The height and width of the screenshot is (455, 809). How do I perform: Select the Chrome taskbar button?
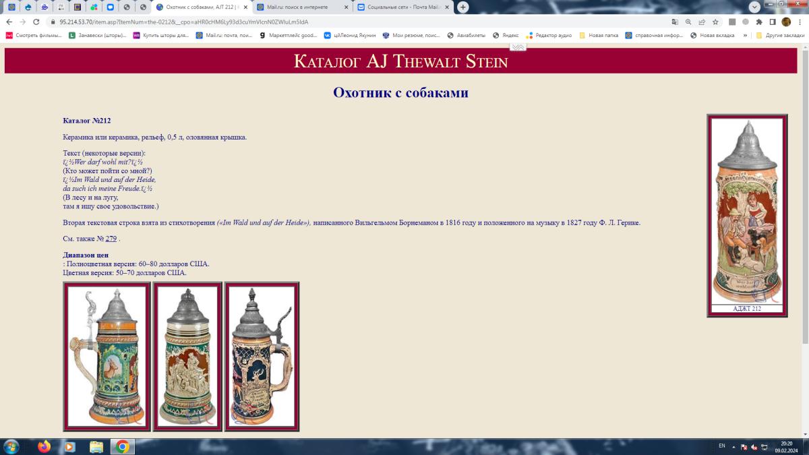(123, 446)
